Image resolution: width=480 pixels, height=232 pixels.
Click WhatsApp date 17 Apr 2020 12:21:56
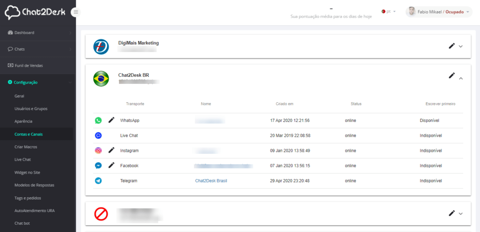(x=290, y=121)
